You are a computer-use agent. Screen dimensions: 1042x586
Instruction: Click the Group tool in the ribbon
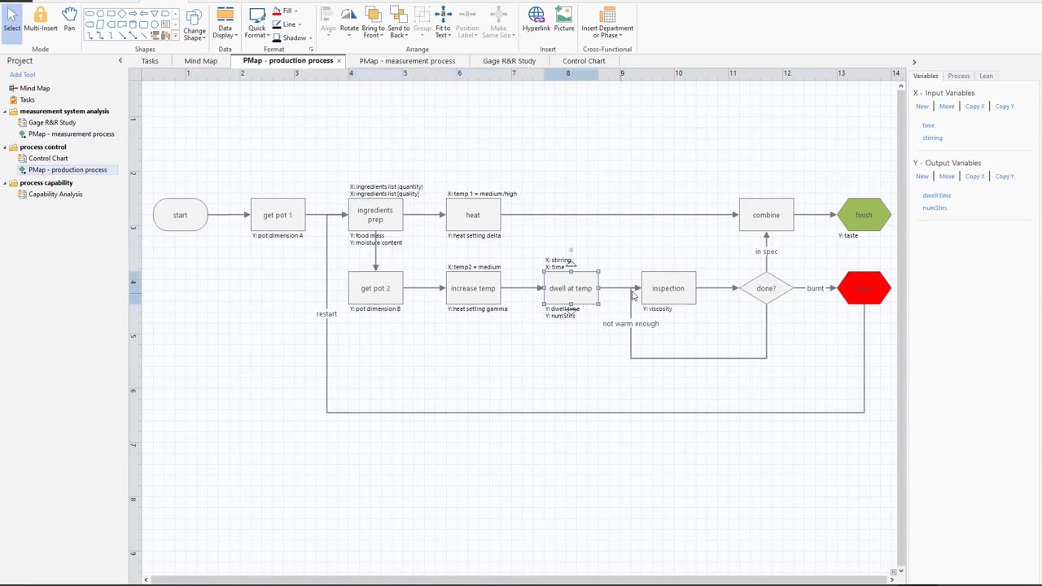pos(422,23)
